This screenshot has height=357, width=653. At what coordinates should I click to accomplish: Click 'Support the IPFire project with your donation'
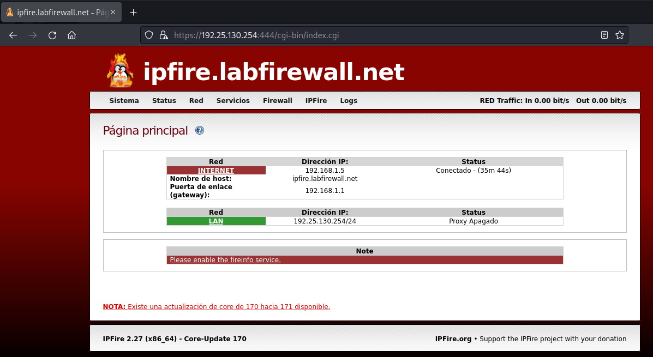tap(553, 338)
